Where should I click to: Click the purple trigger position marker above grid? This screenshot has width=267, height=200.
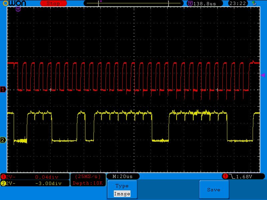coord(18,9)
